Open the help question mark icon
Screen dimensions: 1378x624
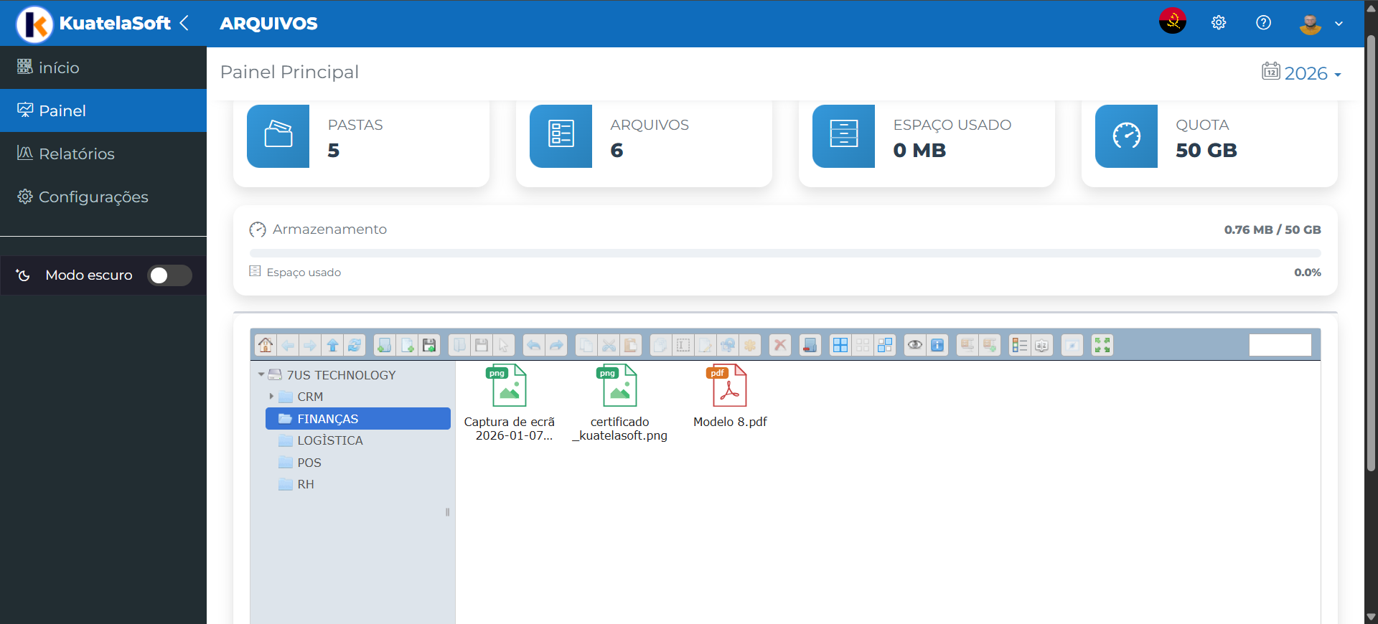[x=1263, y=23]
